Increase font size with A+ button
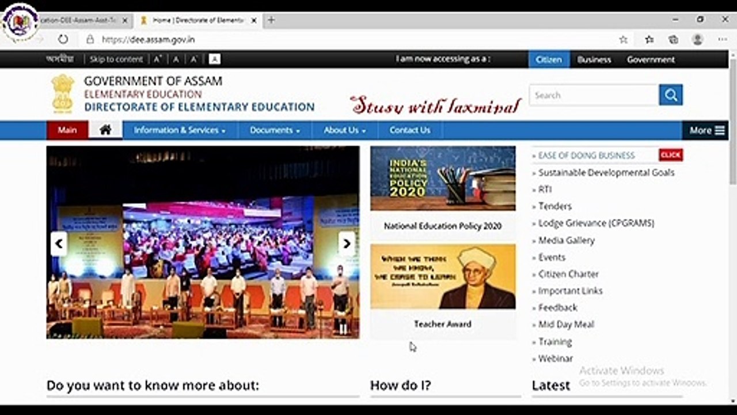This screenshot has height=415, width=737. pyautogui.click(x=158, y=59)
